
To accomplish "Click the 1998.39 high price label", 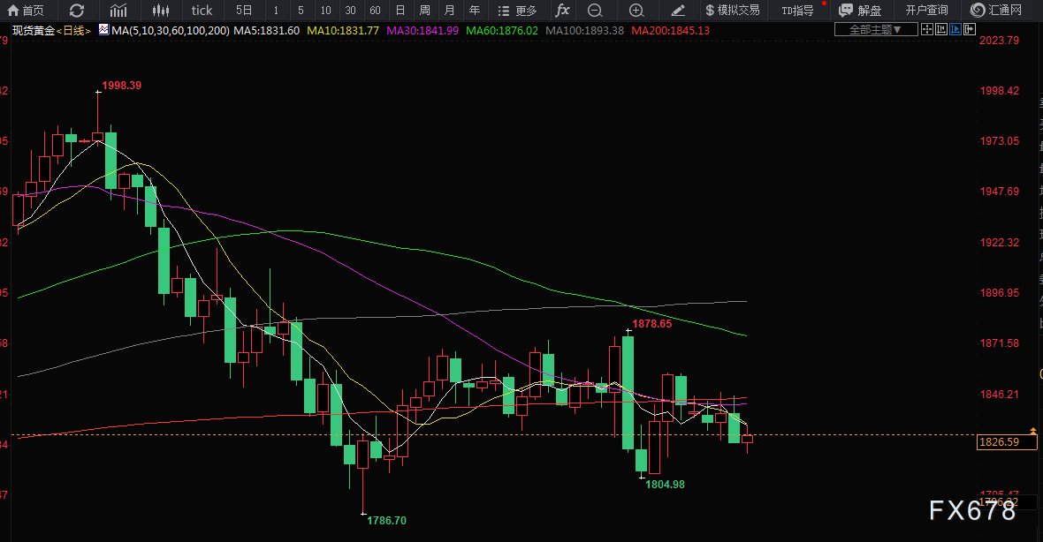I will click(121, 85).
